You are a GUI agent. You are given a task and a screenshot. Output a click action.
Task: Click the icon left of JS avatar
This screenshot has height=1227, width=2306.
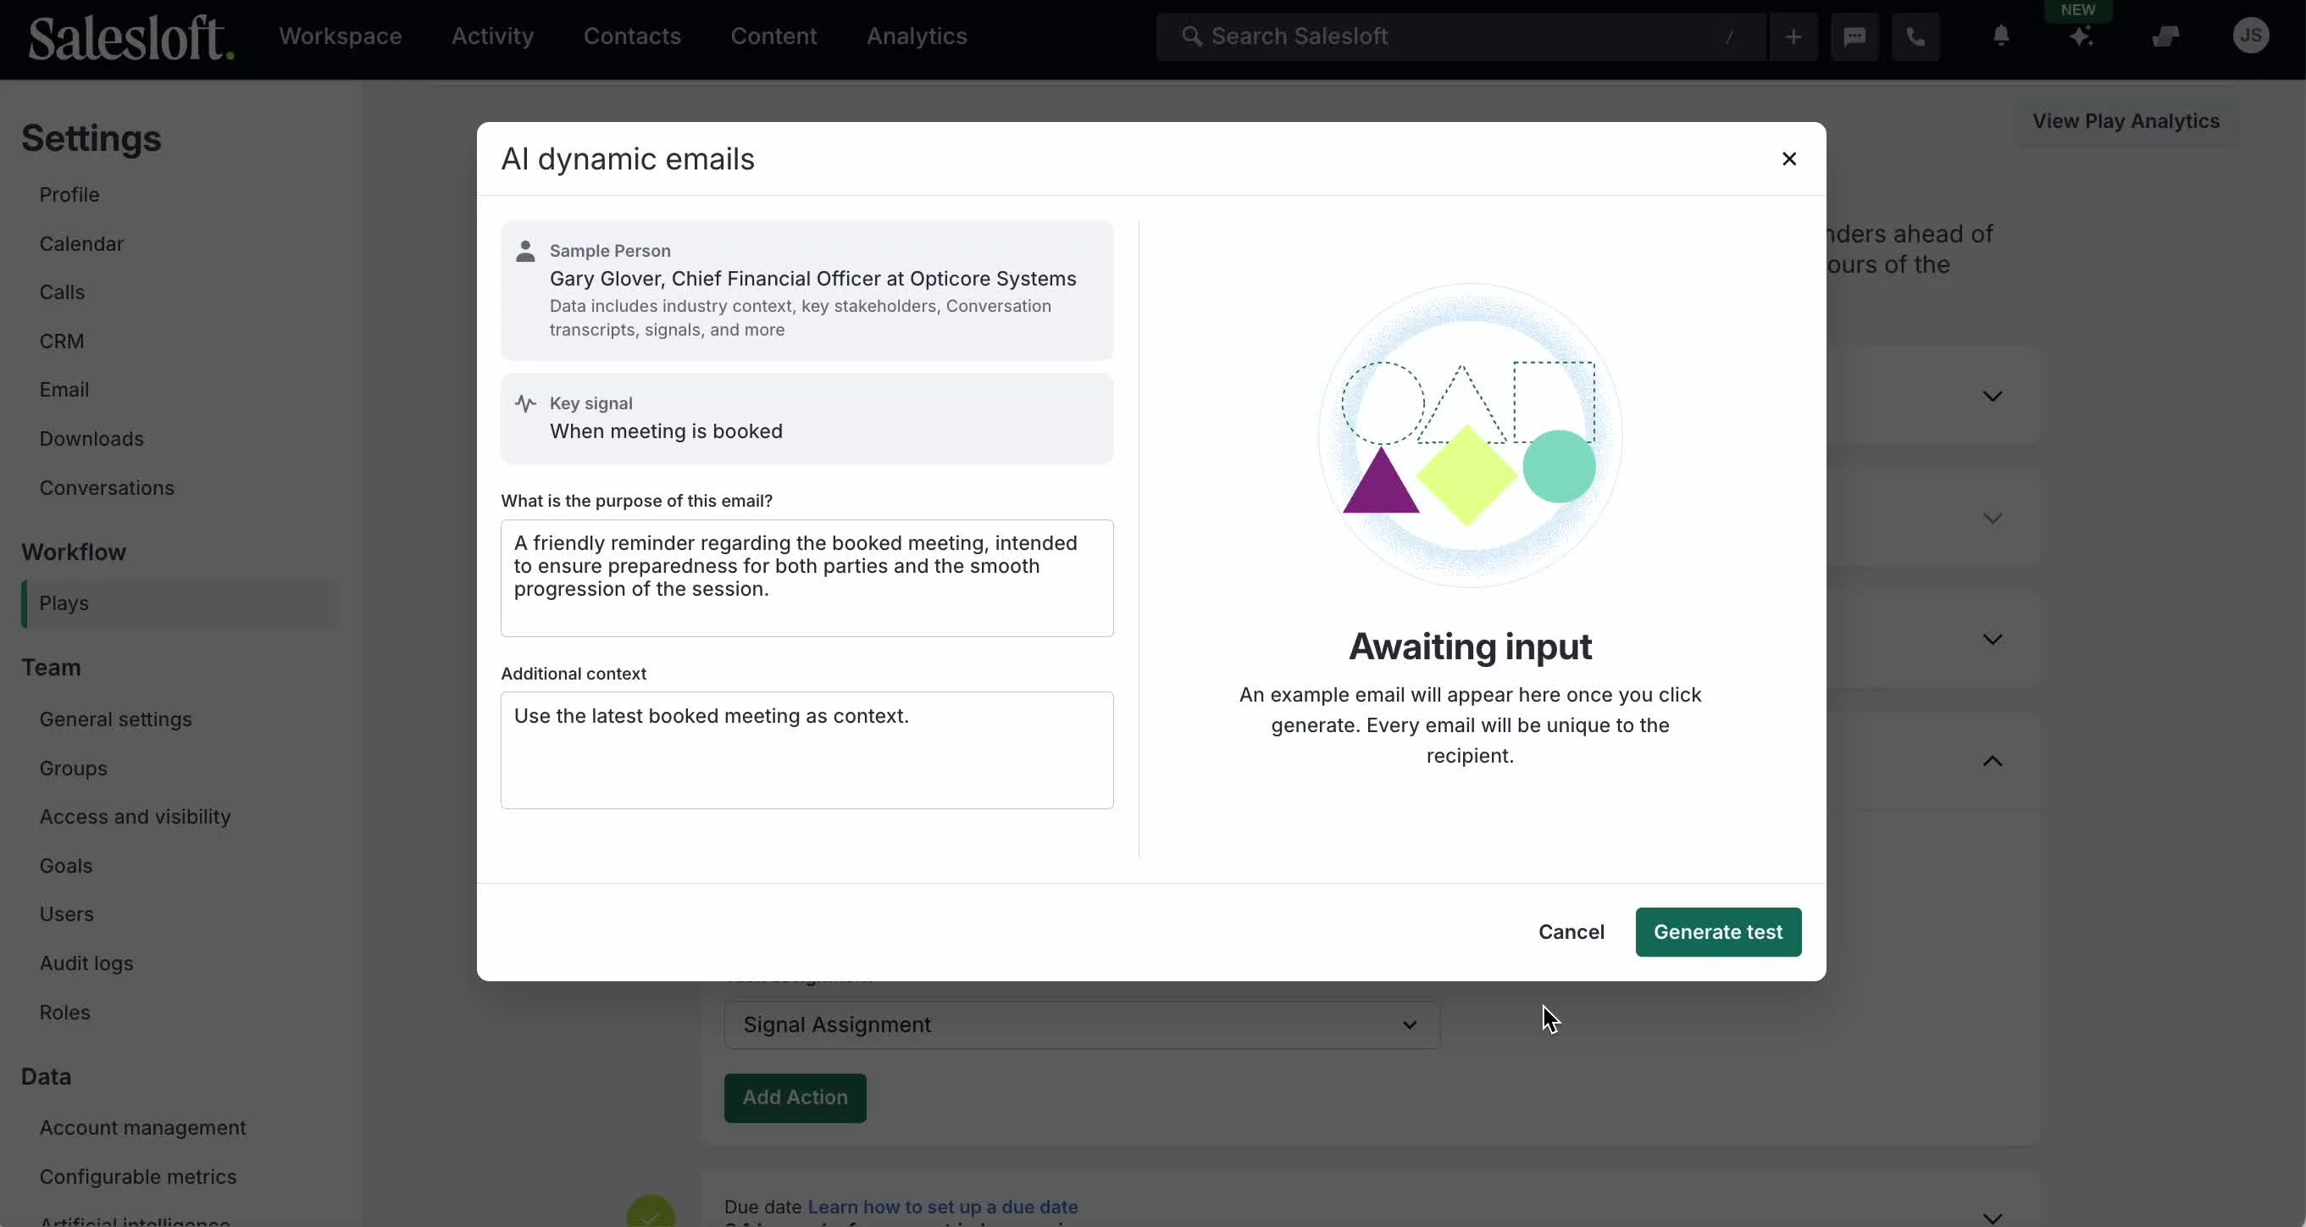[2165, 36]
